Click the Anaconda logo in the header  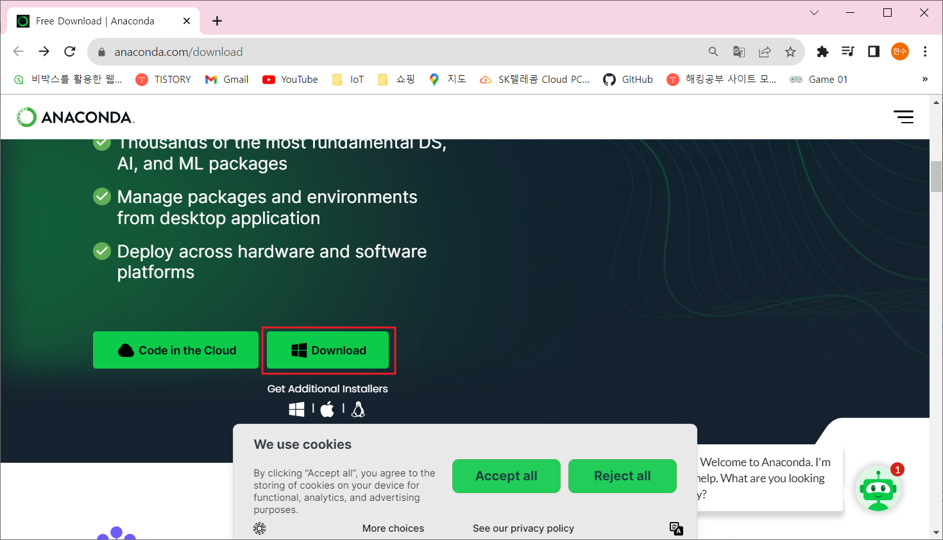click(x=75, y=117)
